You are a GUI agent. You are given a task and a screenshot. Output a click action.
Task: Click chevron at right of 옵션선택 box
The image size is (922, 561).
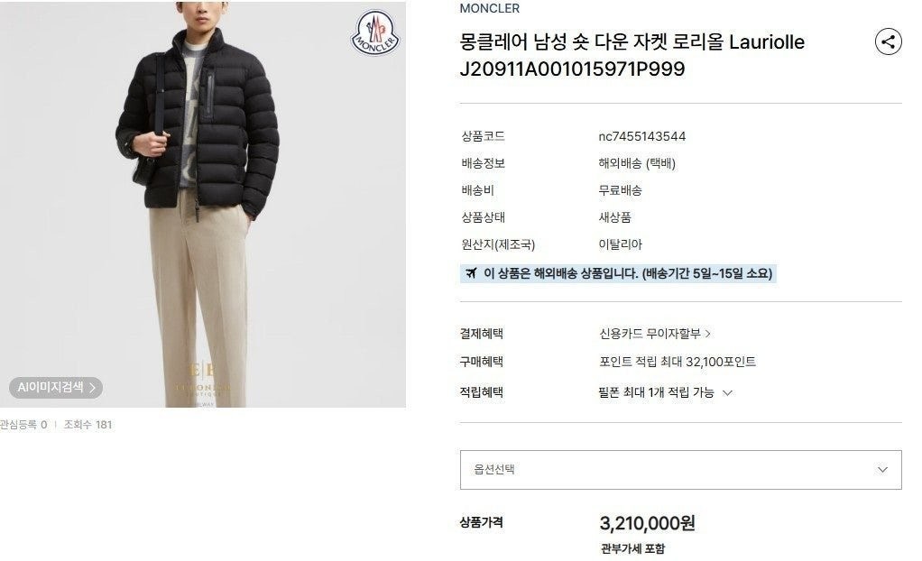coord(882,470)
